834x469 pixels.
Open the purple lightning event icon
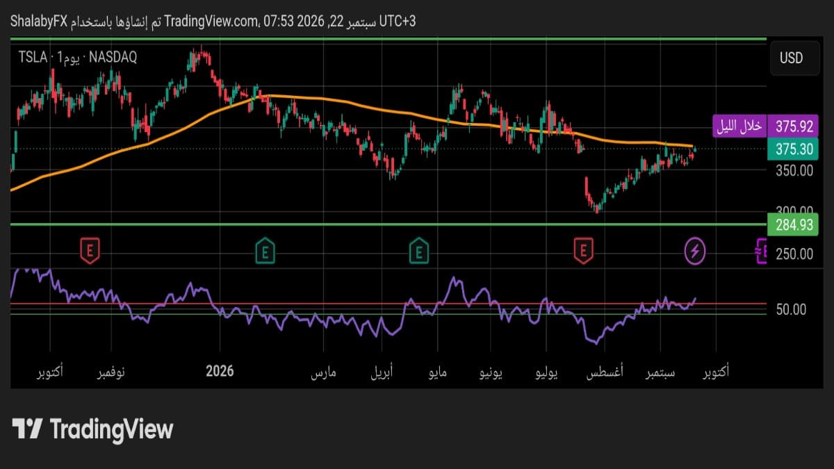coord(695,251)
